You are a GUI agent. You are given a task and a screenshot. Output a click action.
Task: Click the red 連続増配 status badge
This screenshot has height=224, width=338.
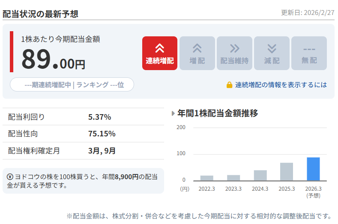tap(159, 53)
